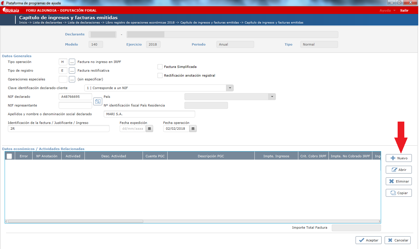Screen dimensions: 420x249
Task: Open Lista de declaraciones breadcrumb
Action: 84,22
